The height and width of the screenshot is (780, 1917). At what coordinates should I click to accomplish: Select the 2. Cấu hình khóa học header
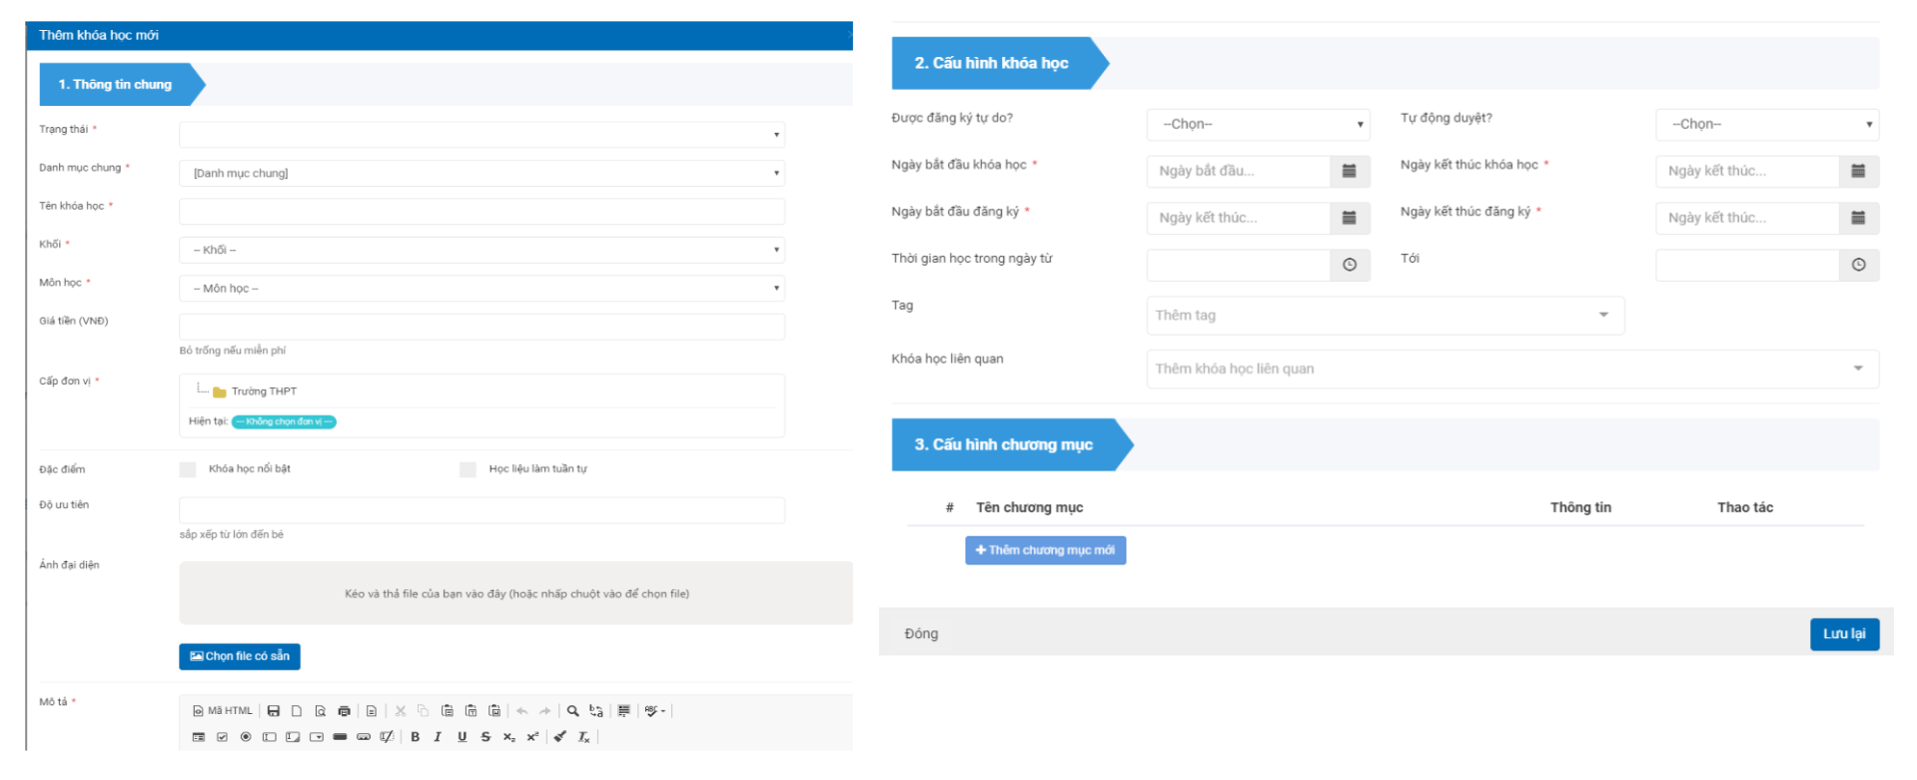pos(991,63)
